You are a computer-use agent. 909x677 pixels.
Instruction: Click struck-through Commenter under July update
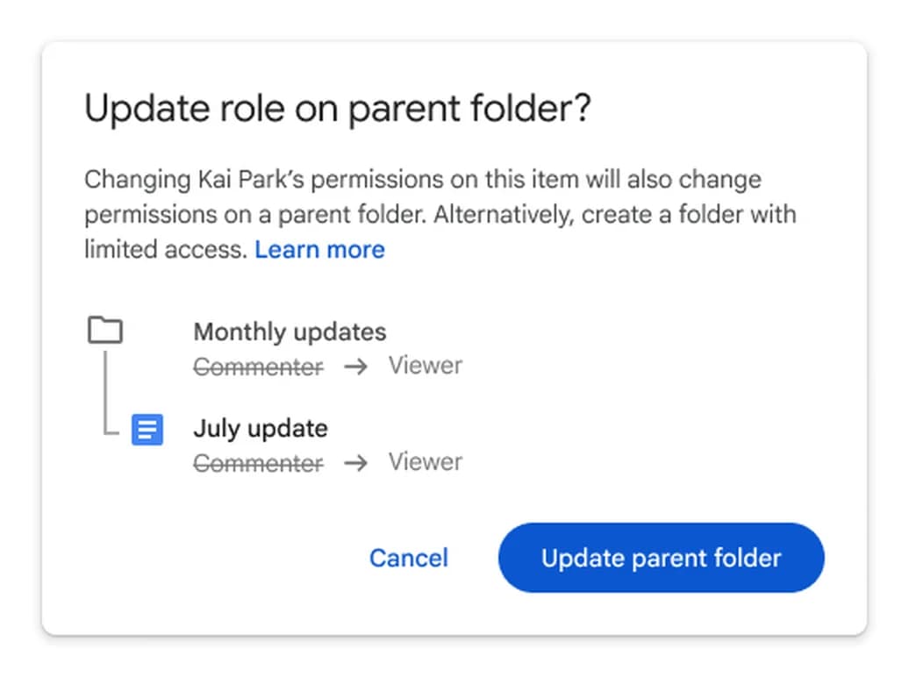coord(259,463)
